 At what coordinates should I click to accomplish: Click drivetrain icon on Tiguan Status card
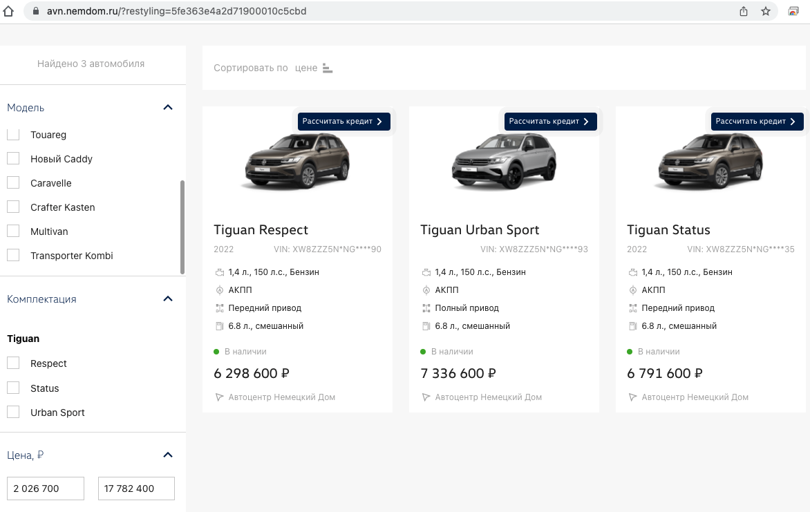[x=633, y=308]
